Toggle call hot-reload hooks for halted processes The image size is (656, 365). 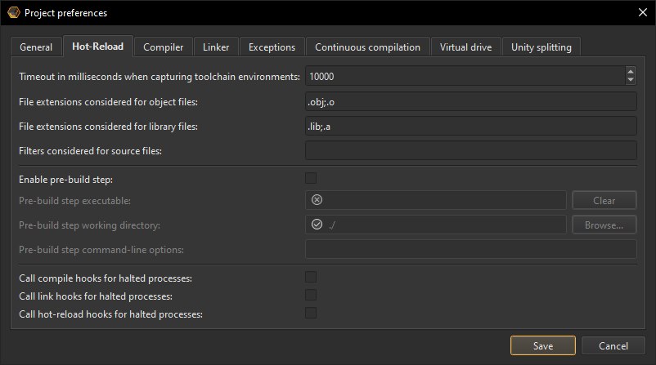pos(311,314)
